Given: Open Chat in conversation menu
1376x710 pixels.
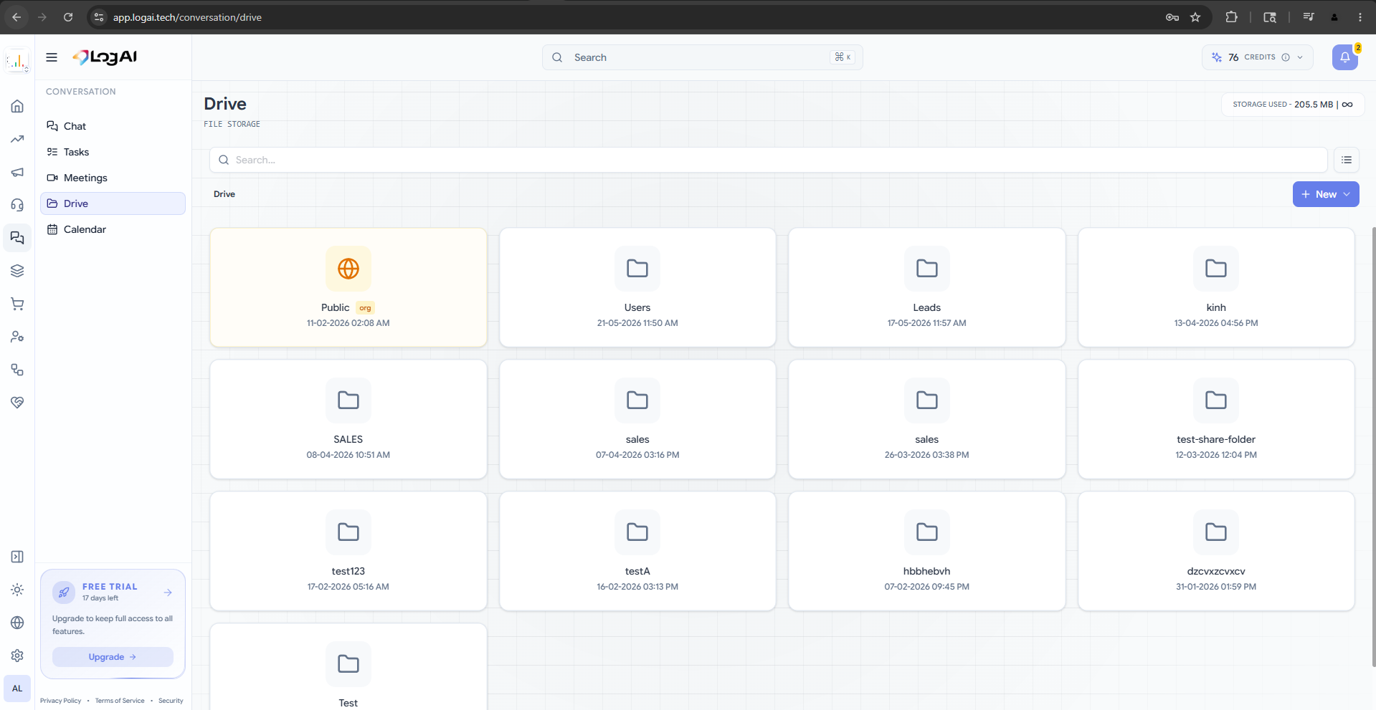Looking at the screenshot, I should click(113, 126).
